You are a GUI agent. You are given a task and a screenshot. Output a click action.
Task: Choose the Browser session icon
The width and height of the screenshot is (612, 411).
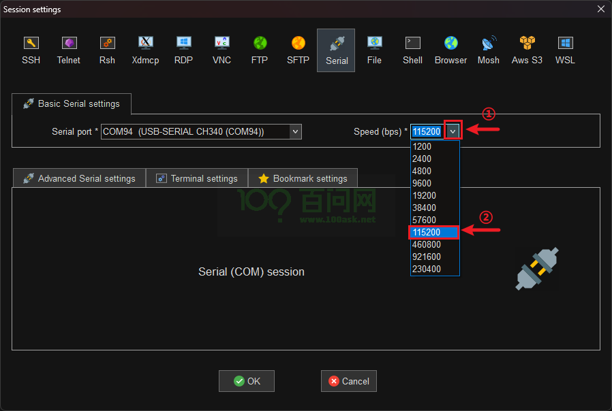pos(450,50)
